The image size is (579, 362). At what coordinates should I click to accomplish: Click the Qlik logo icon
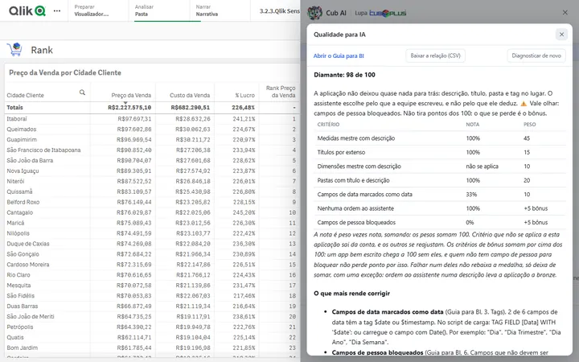27,10
